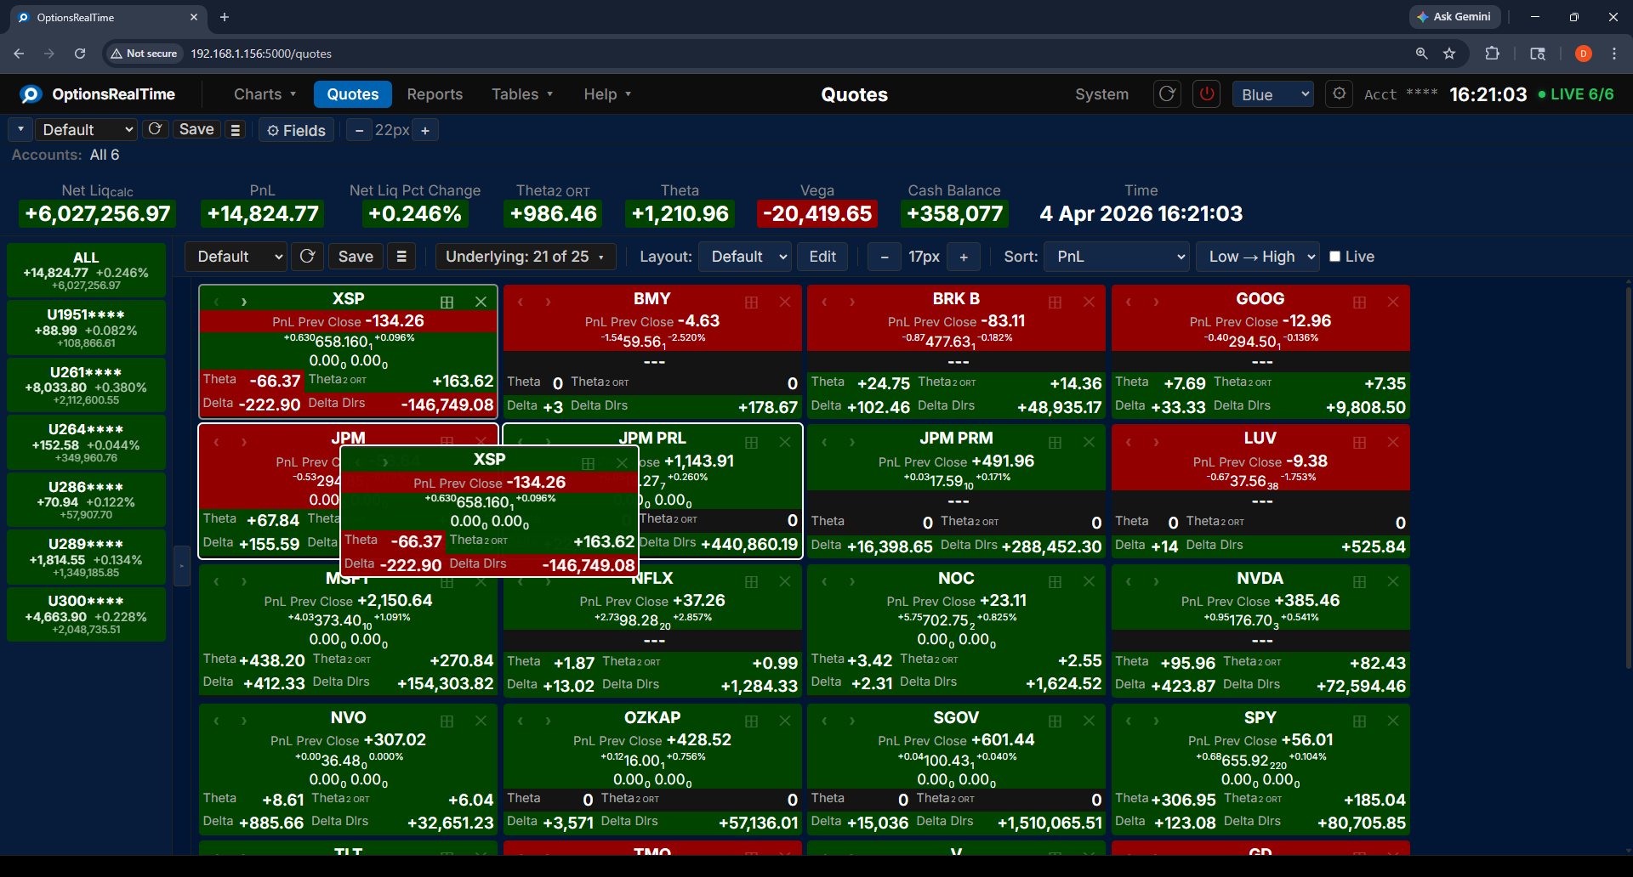Open the browser extensions puzzle icon
1633x877 pixels.
1492,54
